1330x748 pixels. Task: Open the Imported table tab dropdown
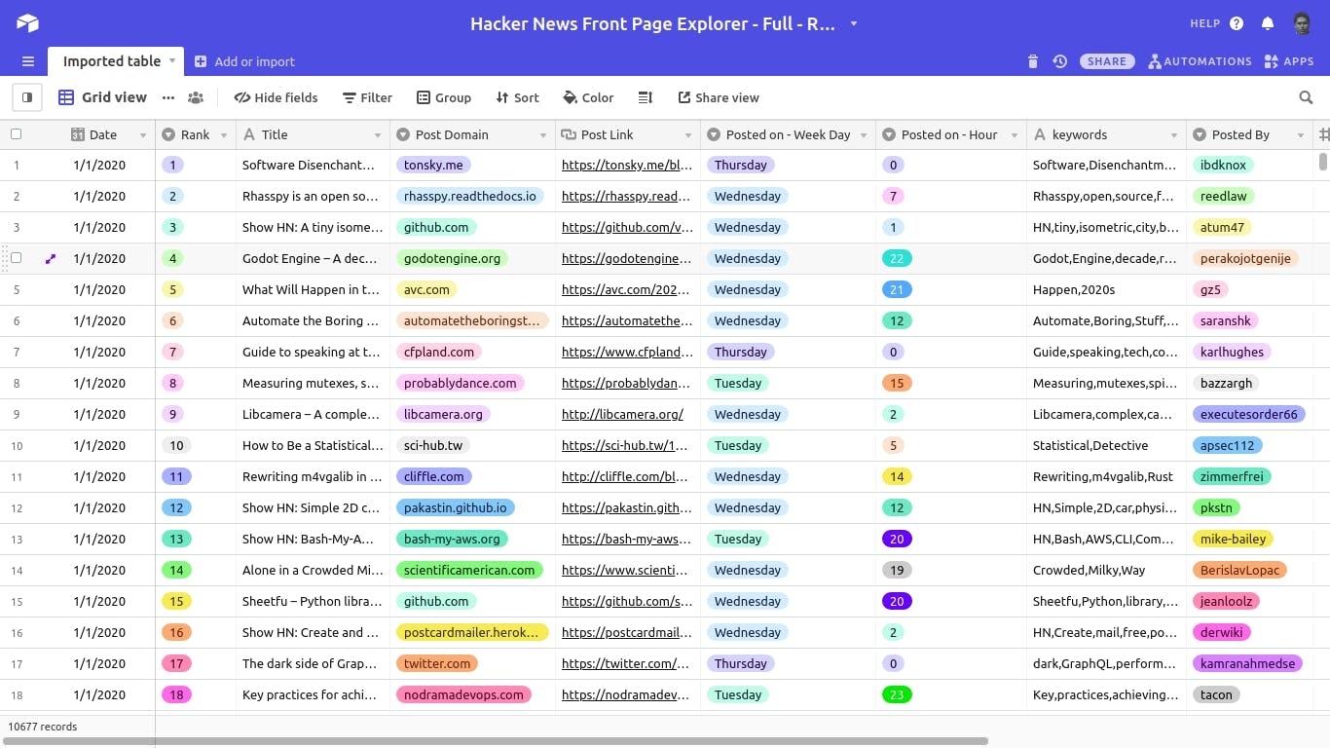[173, 60]
